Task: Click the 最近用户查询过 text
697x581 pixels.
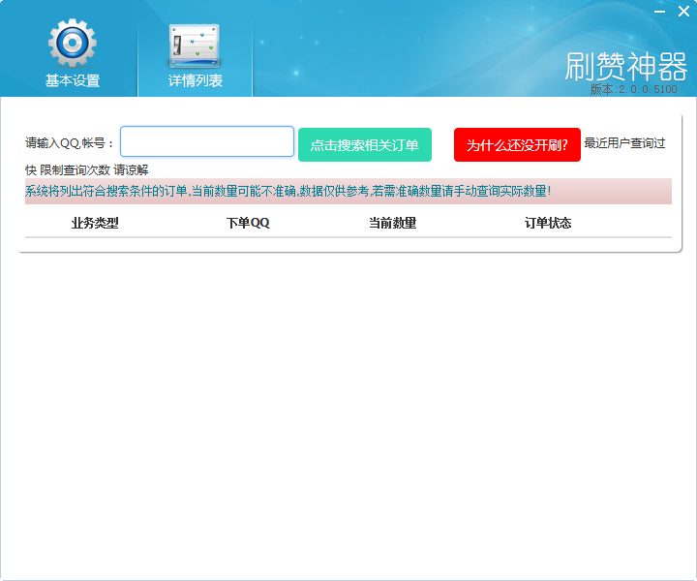Action: (624, 143)
